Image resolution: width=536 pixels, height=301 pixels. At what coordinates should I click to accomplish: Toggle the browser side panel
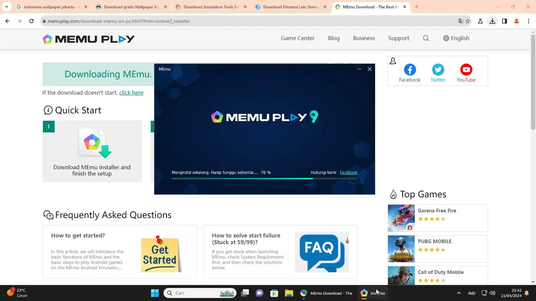[x=505, y=21]
